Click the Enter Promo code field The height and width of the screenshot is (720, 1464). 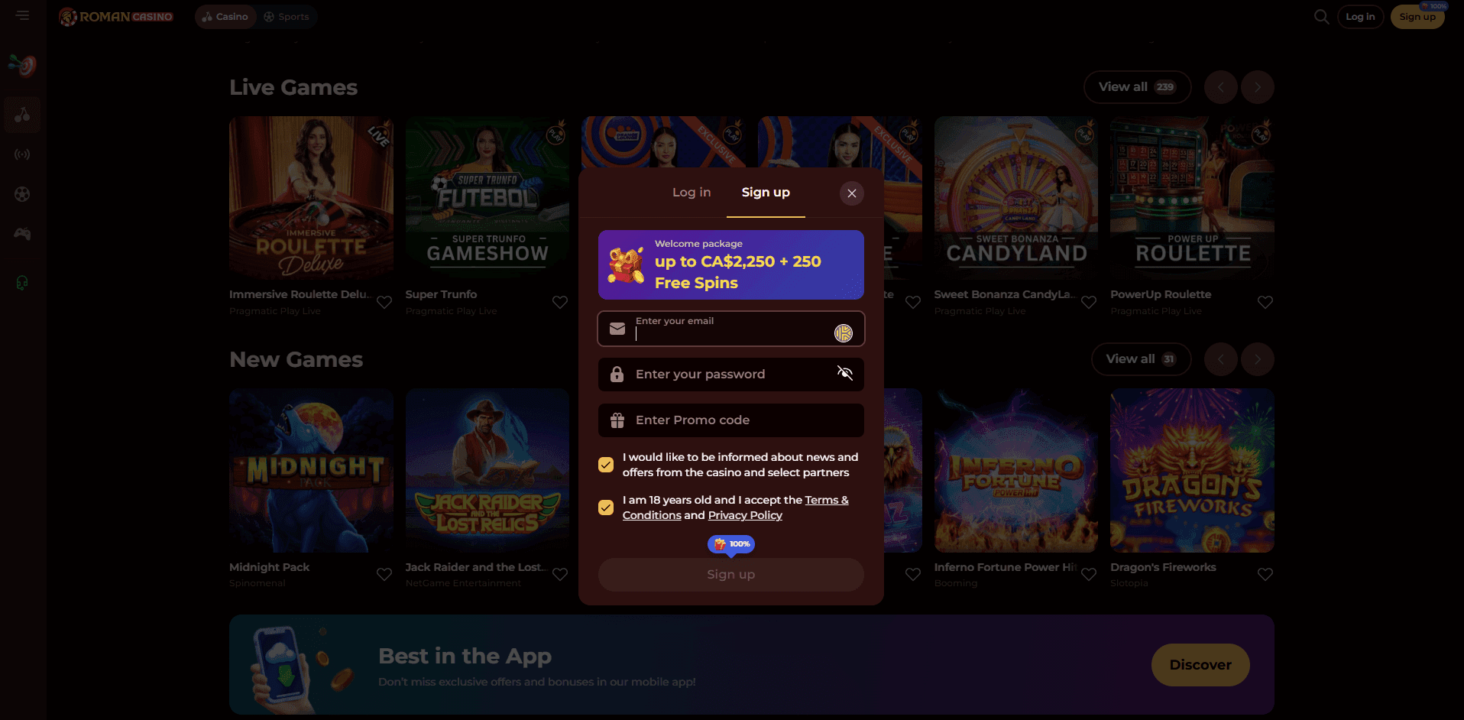[731, 420]
